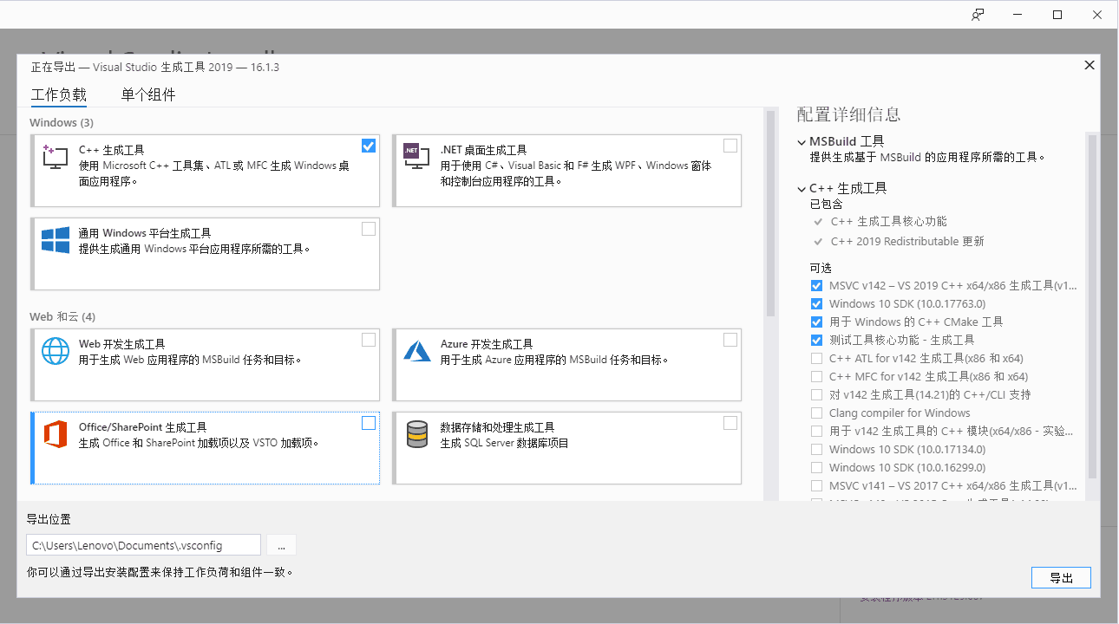Click the Office/SharePoint build tools icon
Image resolution: width=1119 pixels, height=624 pixels.
tap(56, 434)
